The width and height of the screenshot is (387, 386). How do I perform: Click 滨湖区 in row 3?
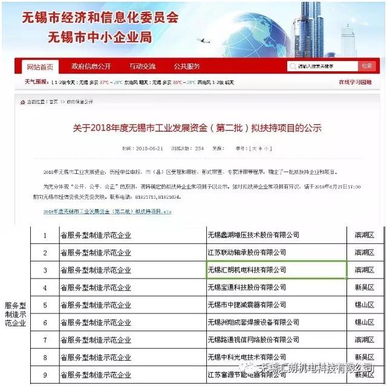coord(365,270)
